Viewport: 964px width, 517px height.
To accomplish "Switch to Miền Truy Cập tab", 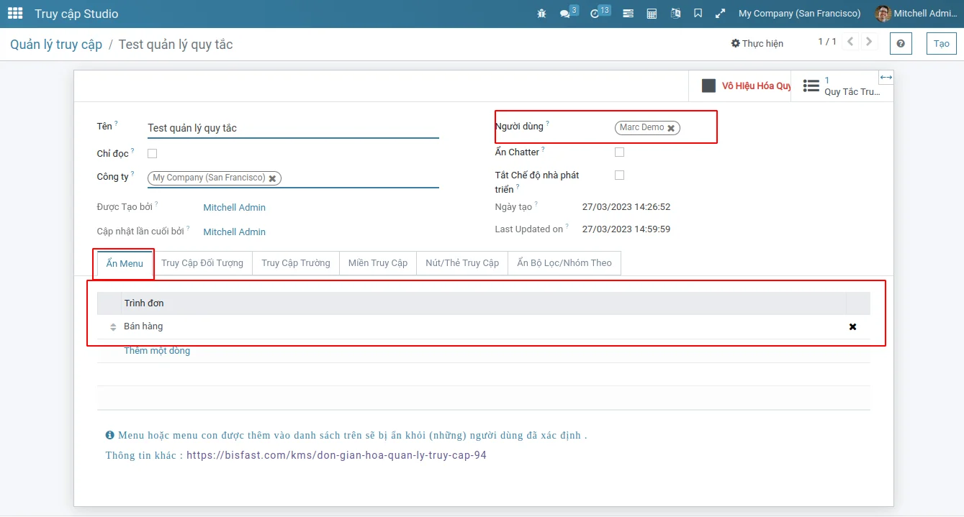I will (378, 263).
